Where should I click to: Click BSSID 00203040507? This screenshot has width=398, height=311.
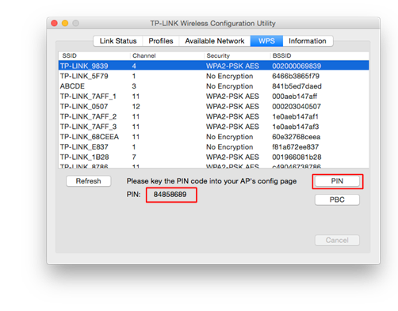pos(297,106)
